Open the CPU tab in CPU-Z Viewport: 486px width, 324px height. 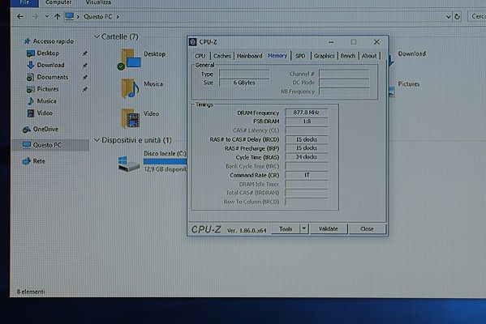(200, 56)
